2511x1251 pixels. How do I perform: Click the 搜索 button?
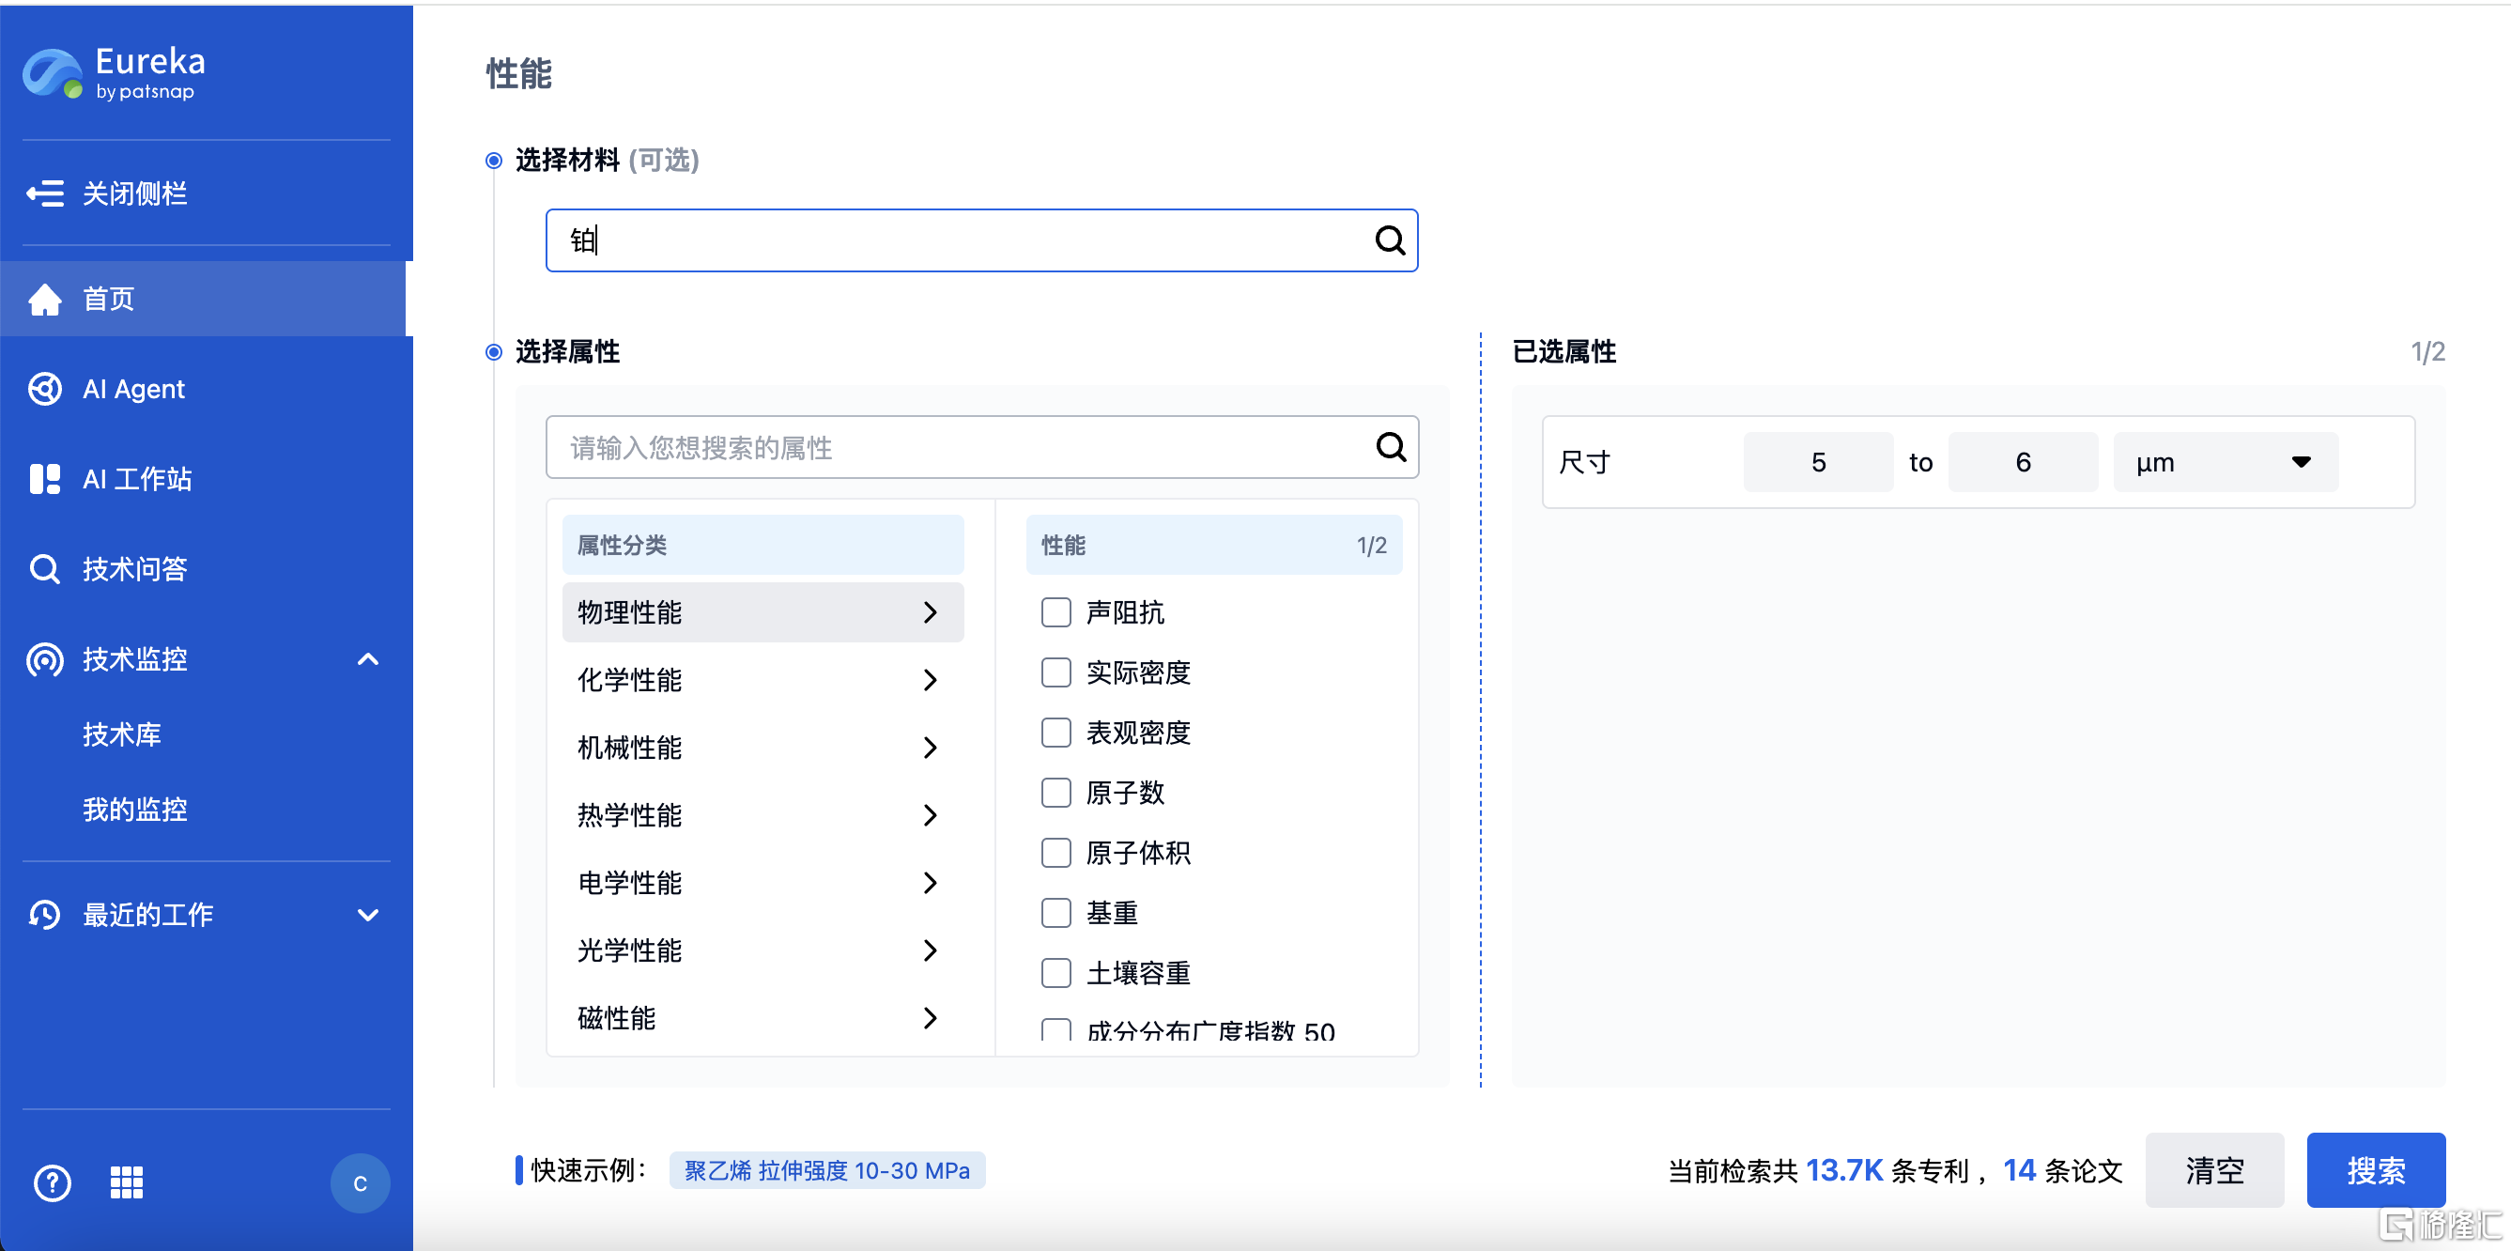tap(2376, 1169)
